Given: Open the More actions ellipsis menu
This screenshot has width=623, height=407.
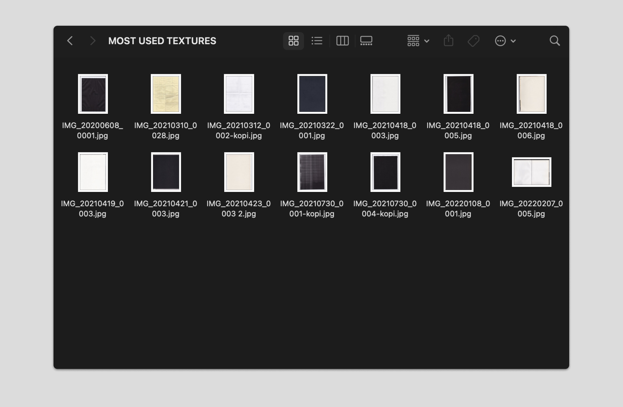Looking at the screenshot, I should (500, 41).
